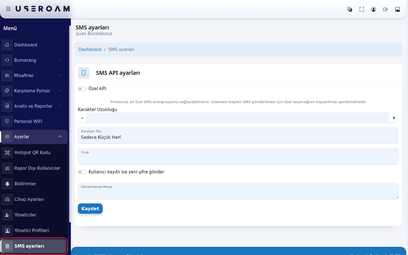Click the Useroam logo

point(42,9)
